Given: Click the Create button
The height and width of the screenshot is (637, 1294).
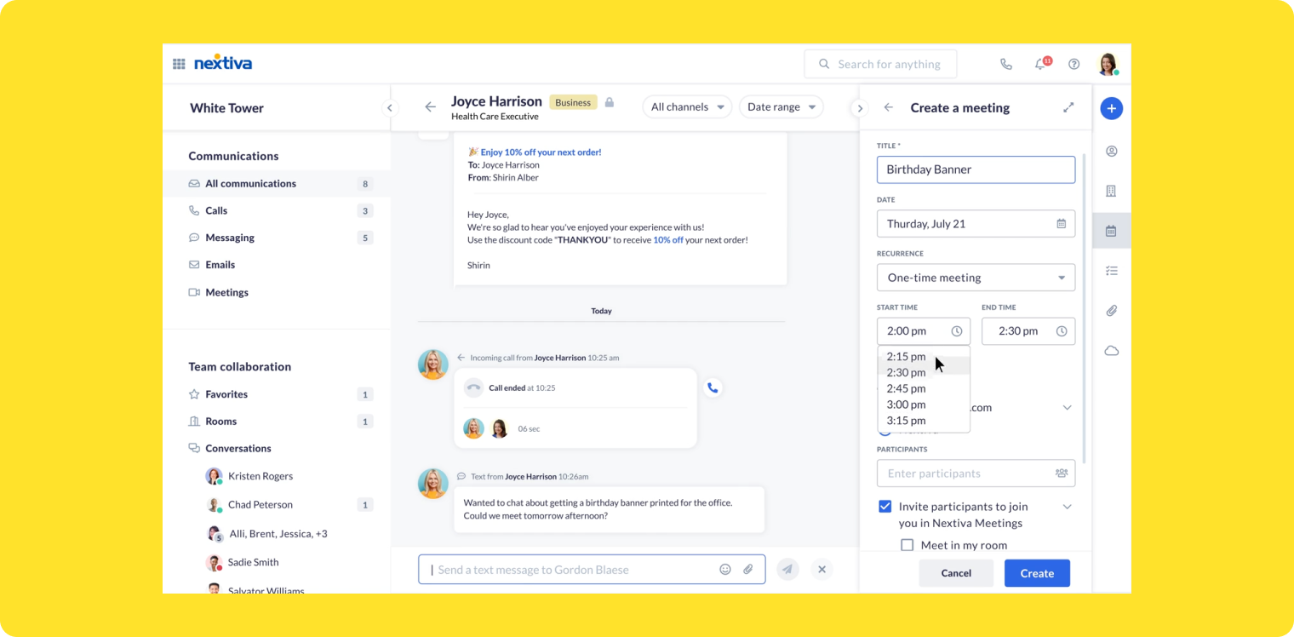Looking at the screenshot, I should 1037,573.
